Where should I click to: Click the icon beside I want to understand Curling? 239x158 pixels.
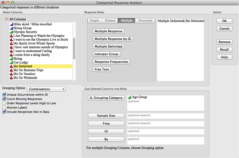tap(12, 51)
